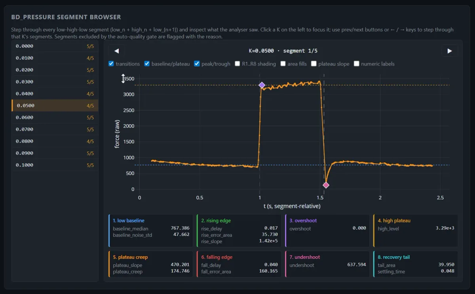This screenshot has height=294, width=475.
Task: Click the force (raw) axis label
Action: pyautogui.click(x=117, y=135)
